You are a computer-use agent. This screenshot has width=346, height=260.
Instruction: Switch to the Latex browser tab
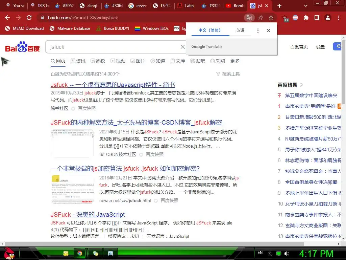pos(186,6)
